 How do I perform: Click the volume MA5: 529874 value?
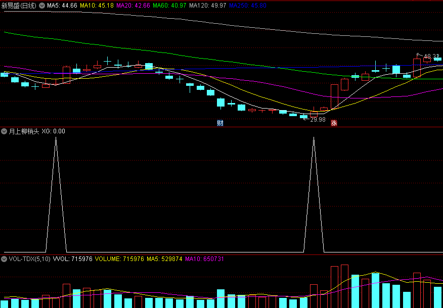(164, 259)
